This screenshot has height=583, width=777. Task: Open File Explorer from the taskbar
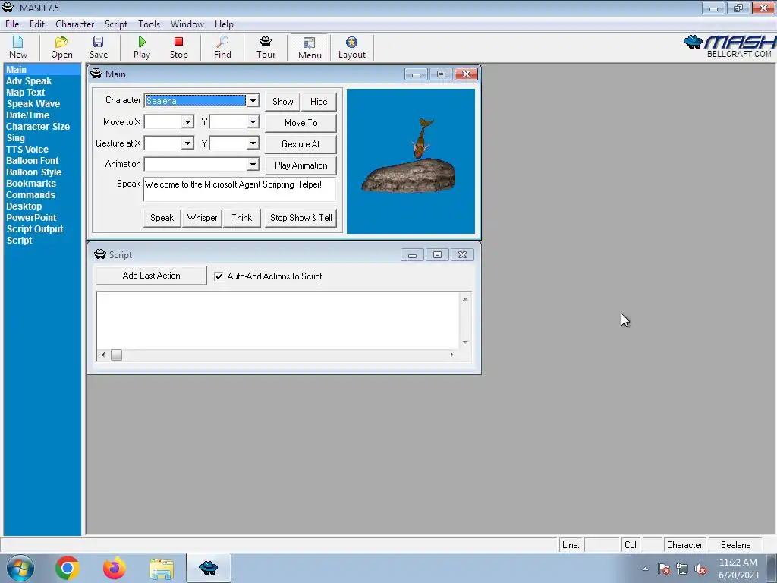[162, 568]
